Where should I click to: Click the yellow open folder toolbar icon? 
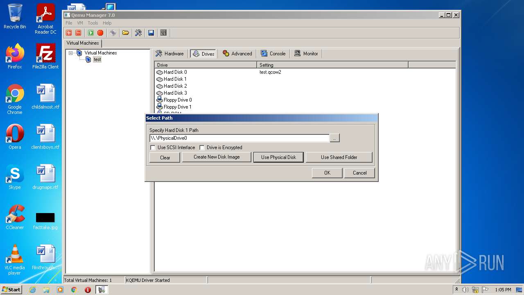coord(126,33)
